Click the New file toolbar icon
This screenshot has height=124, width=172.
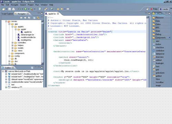[x=3, y=9]
